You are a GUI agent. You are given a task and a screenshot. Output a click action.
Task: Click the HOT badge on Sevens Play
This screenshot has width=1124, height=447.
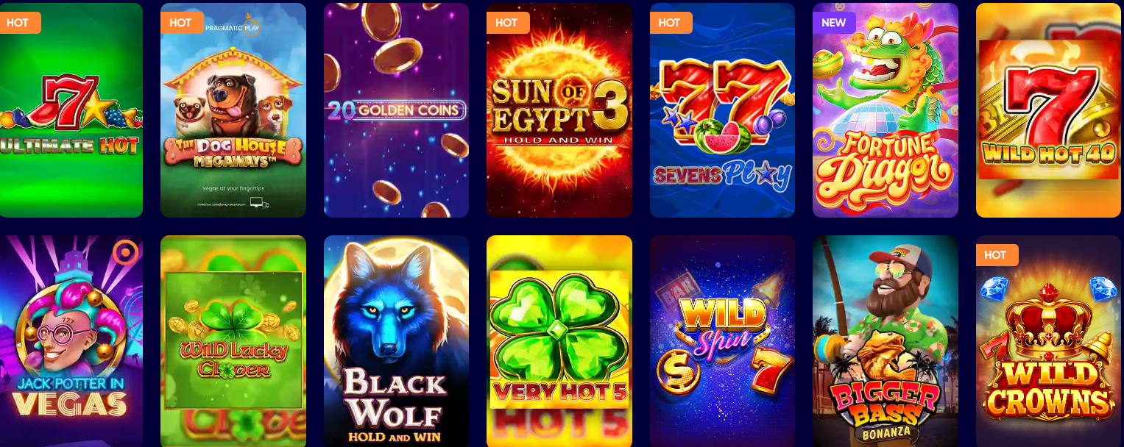671,23
